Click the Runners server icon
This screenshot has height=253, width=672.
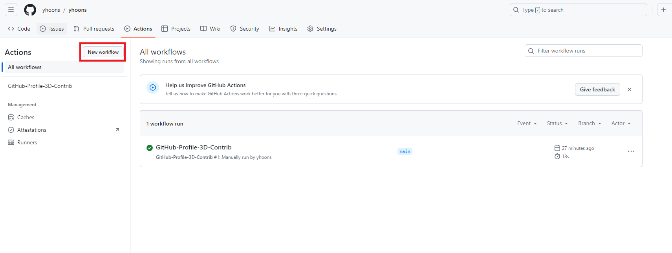pyautogui.click(x=11, y=142)
